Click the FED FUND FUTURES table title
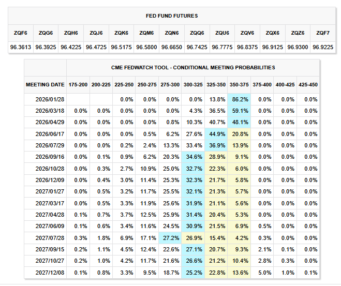 pos(171,16)
